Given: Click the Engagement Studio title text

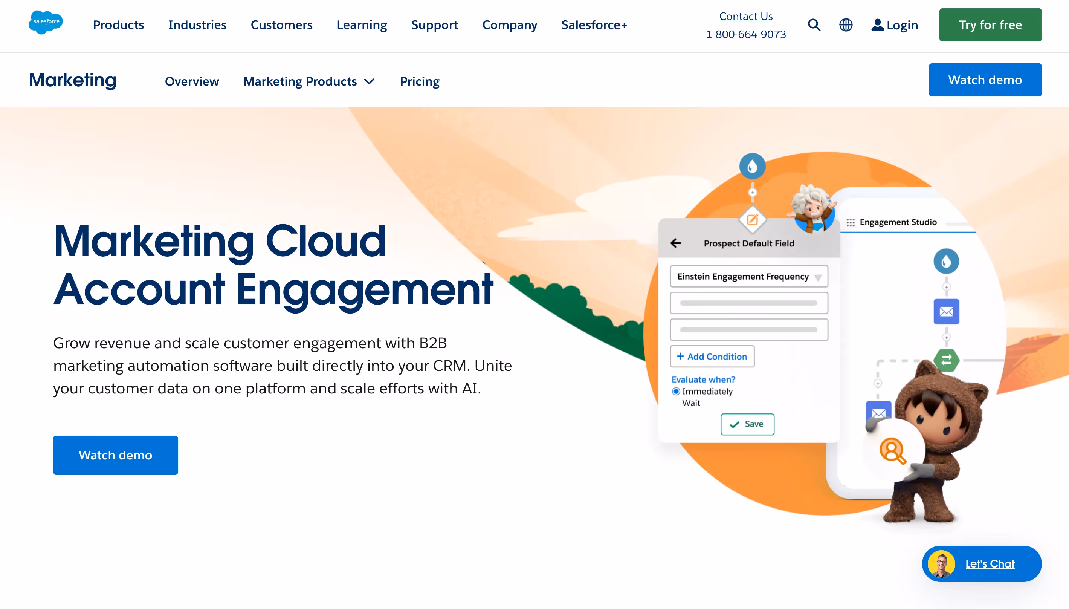Looking at the screenshot, I should [898, 222].
